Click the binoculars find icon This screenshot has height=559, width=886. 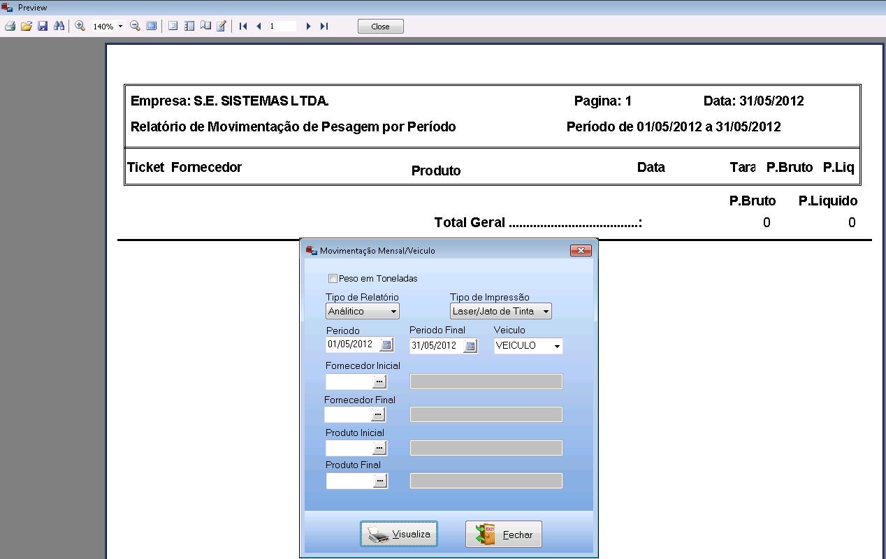(x=59, y=26)
